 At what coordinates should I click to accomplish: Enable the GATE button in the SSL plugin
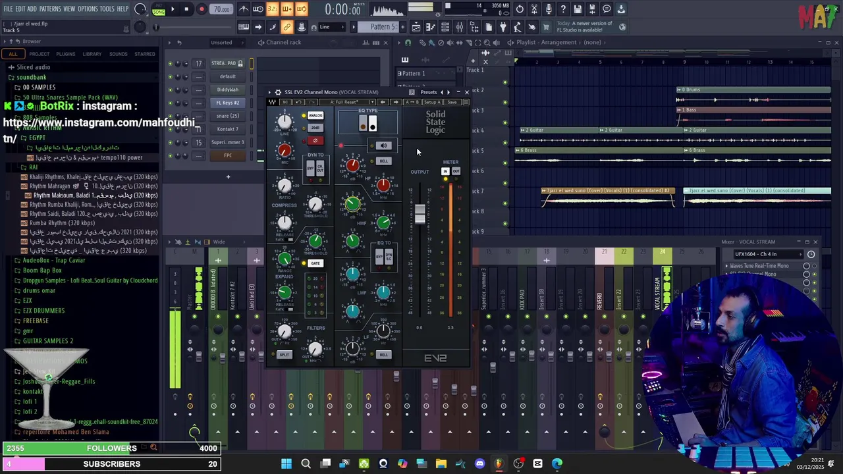[x=315, y=263]
